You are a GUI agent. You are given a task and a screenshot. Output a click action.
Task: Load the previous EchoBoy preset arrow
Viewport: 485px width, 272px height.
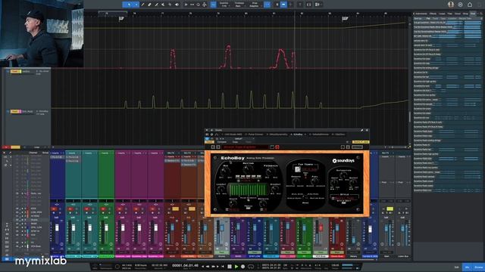pyautogui.click(x=213, y=147)
